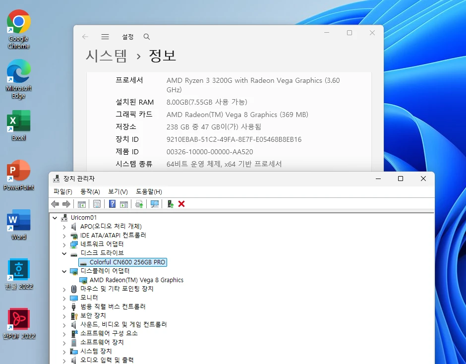Collapse the Uricom01 root node chevron
The width and height of the screenshot is (466, 364).
(x=55, y=218)
